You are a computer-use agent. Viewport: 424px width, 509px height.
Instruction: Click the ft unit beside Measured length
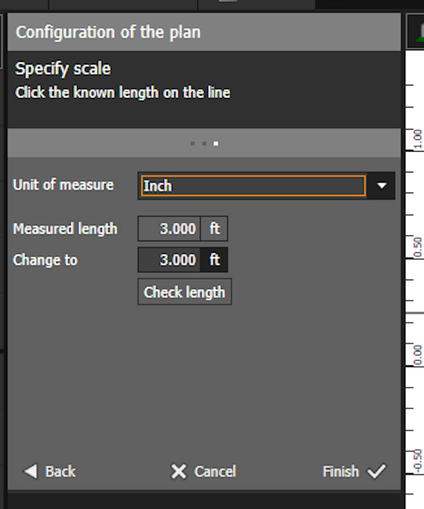(x=215, y=229)
